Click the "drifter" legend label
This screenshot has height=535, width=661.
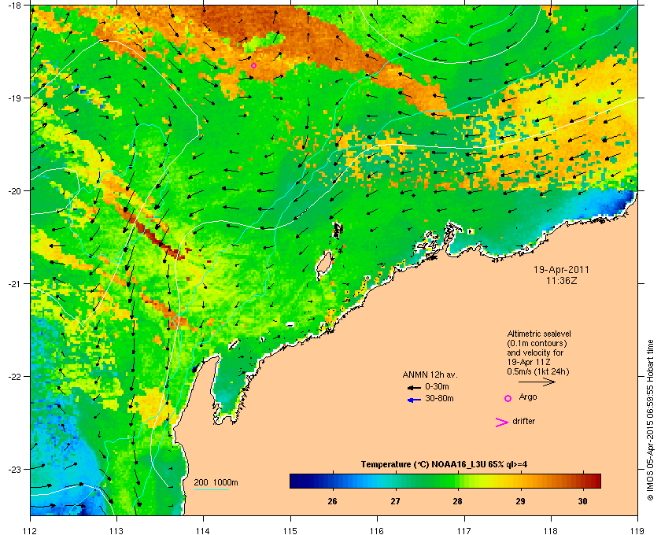coord(523,421)
